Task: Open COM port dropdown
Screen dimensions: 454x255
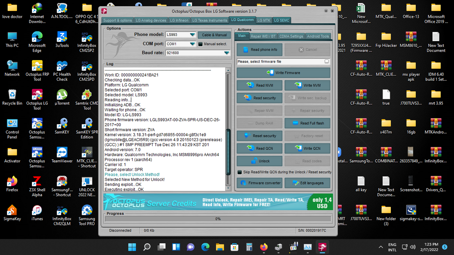Action: 192,44
